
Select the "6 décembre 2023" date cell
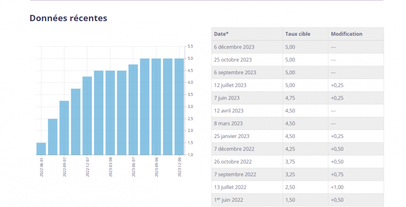coord(234,47)
